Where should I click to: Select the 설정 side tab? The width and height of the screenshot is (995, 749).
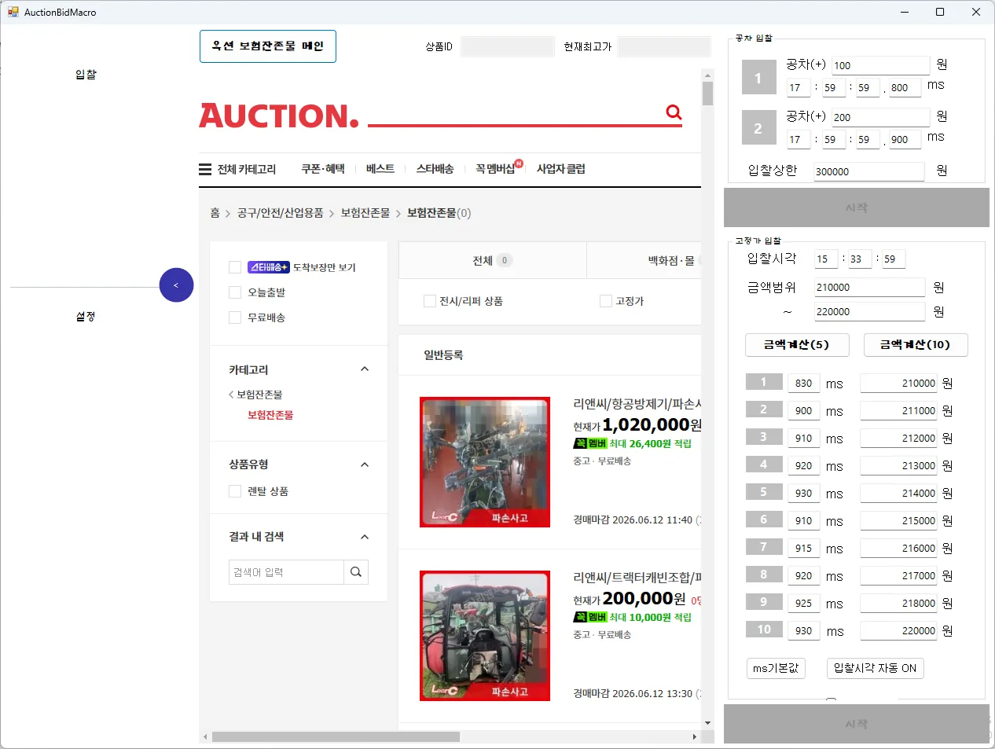(86, 317)
